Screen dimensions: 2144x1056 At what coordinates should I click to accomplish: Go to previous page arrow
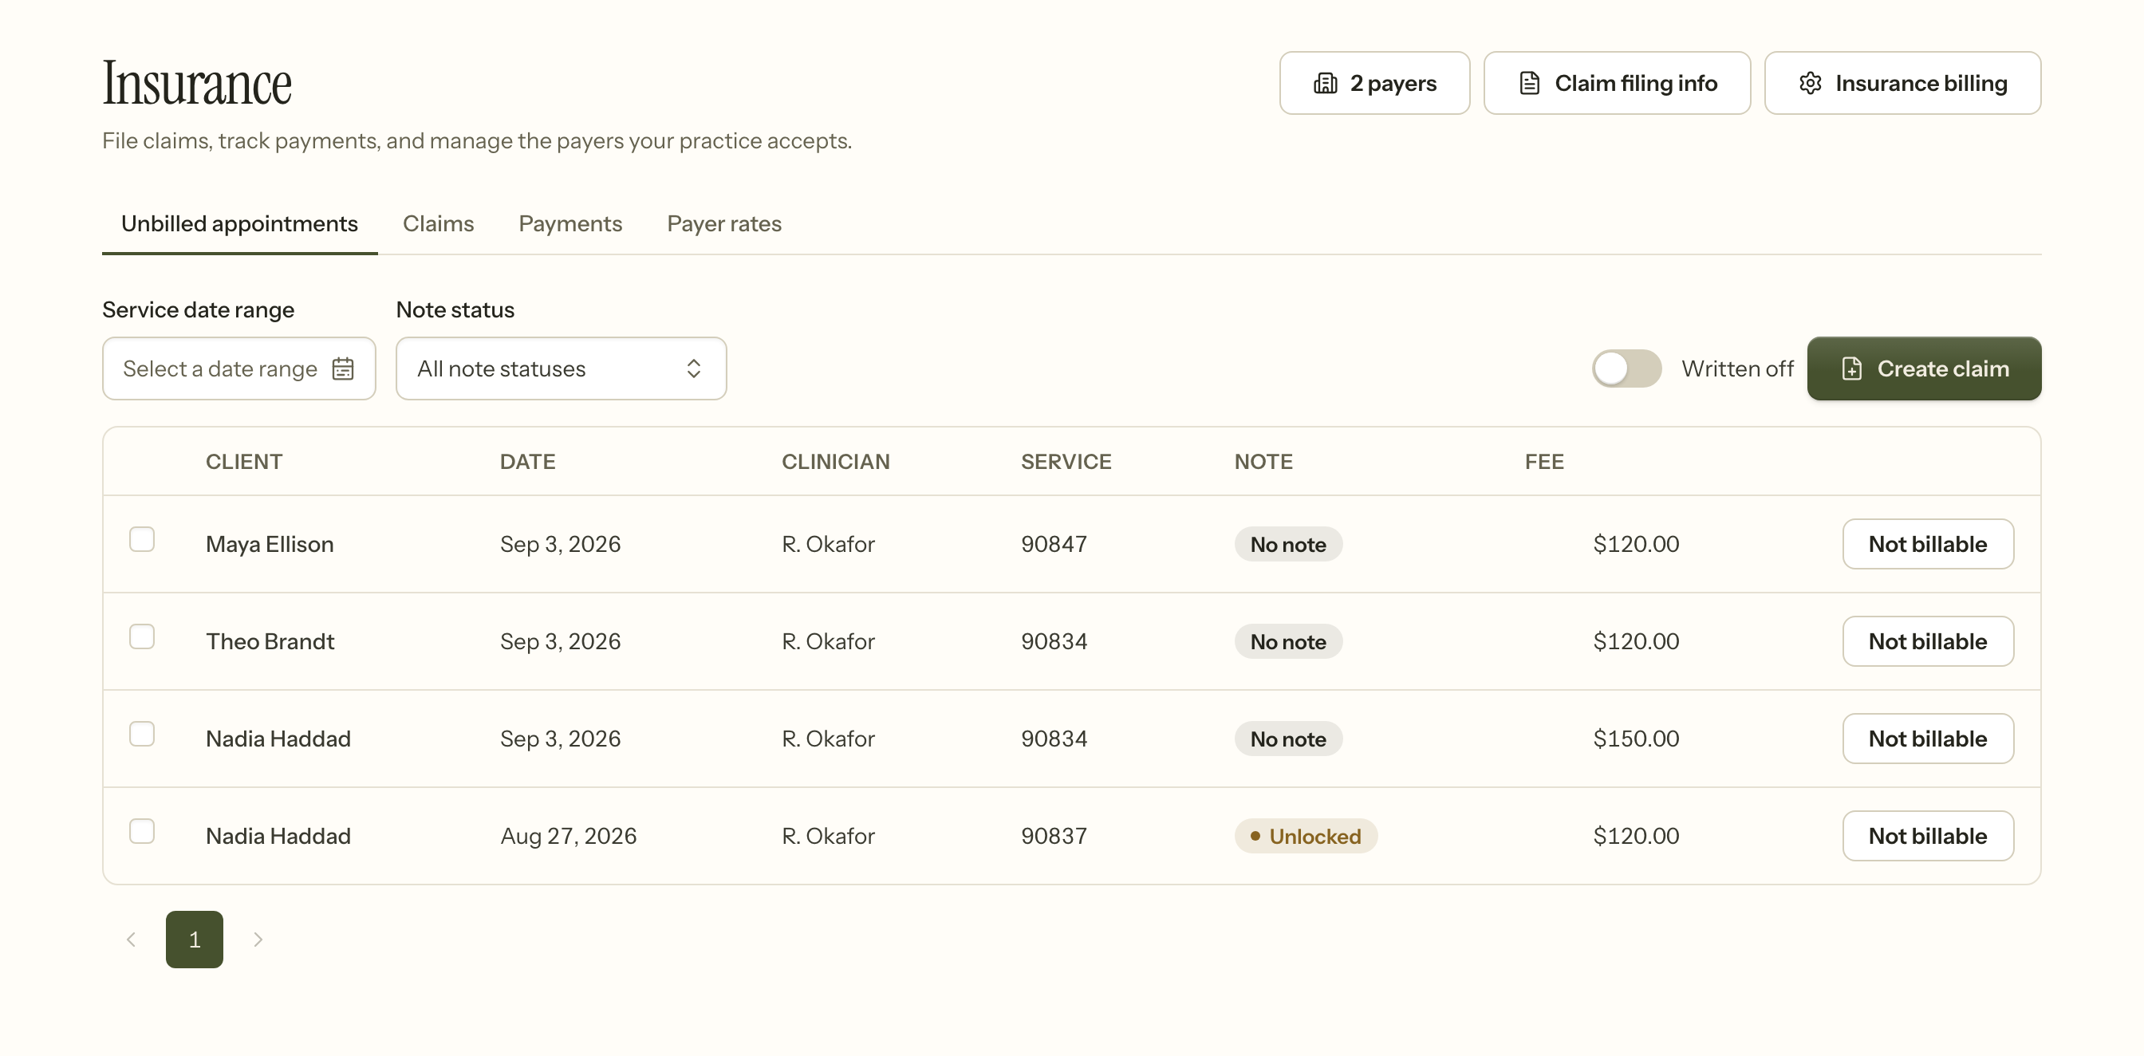pyautogui.click(x=131, y=940)
